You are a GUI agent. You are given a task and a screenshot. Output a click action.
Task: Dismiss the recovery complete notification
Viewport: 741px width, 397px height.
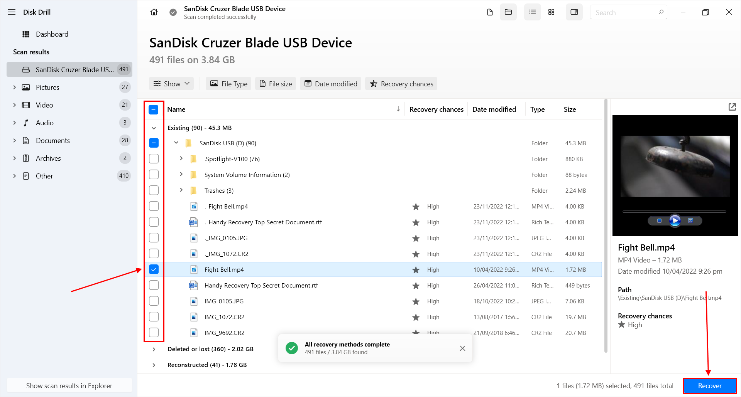462,348
